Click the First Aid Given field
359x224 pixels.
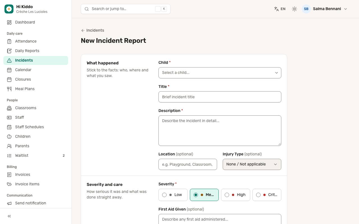click(220, 219)
